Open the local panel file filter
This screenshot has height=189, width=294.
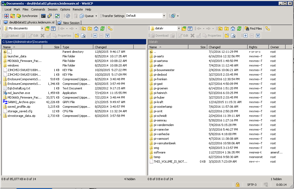53,29
